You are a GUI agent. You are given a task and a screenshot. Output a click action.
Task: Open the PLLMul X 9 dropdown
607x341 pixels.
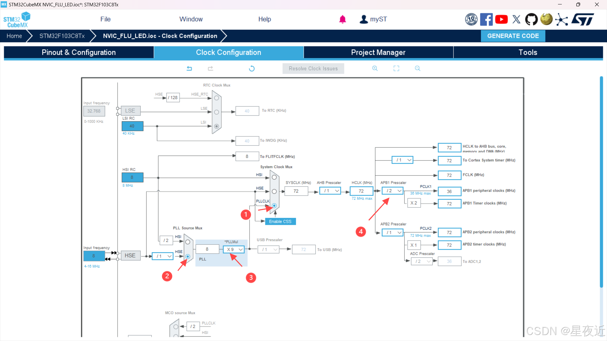click(x=234, y=249)
